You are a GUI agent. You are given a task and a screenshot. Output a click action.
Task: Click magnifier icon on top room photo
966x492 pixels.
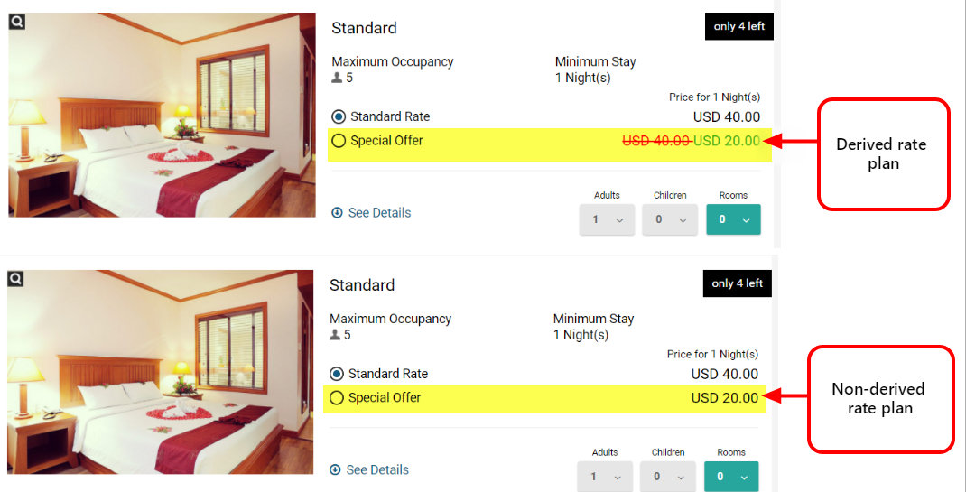(17, 21)
